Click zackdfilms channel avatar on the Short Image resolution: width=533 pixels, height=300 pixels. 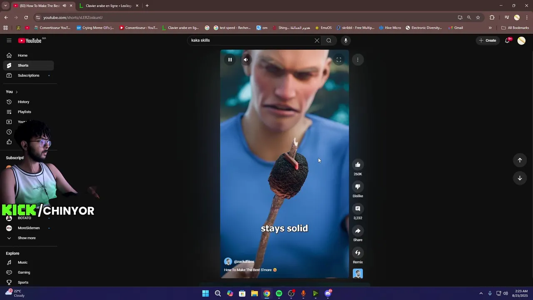pos(228,262)
